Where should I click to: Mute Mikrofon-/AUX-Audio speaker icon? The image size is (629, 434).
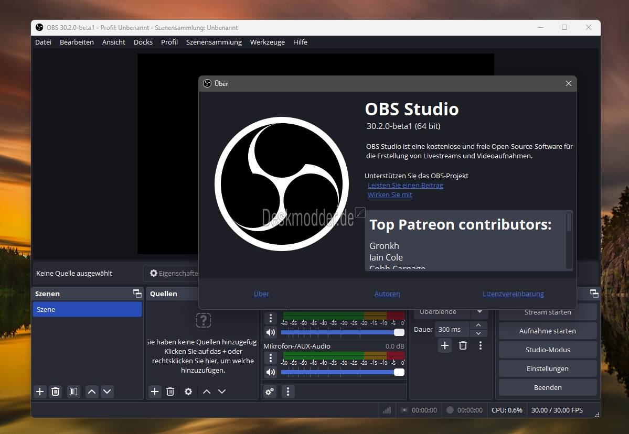pos(271,372)
